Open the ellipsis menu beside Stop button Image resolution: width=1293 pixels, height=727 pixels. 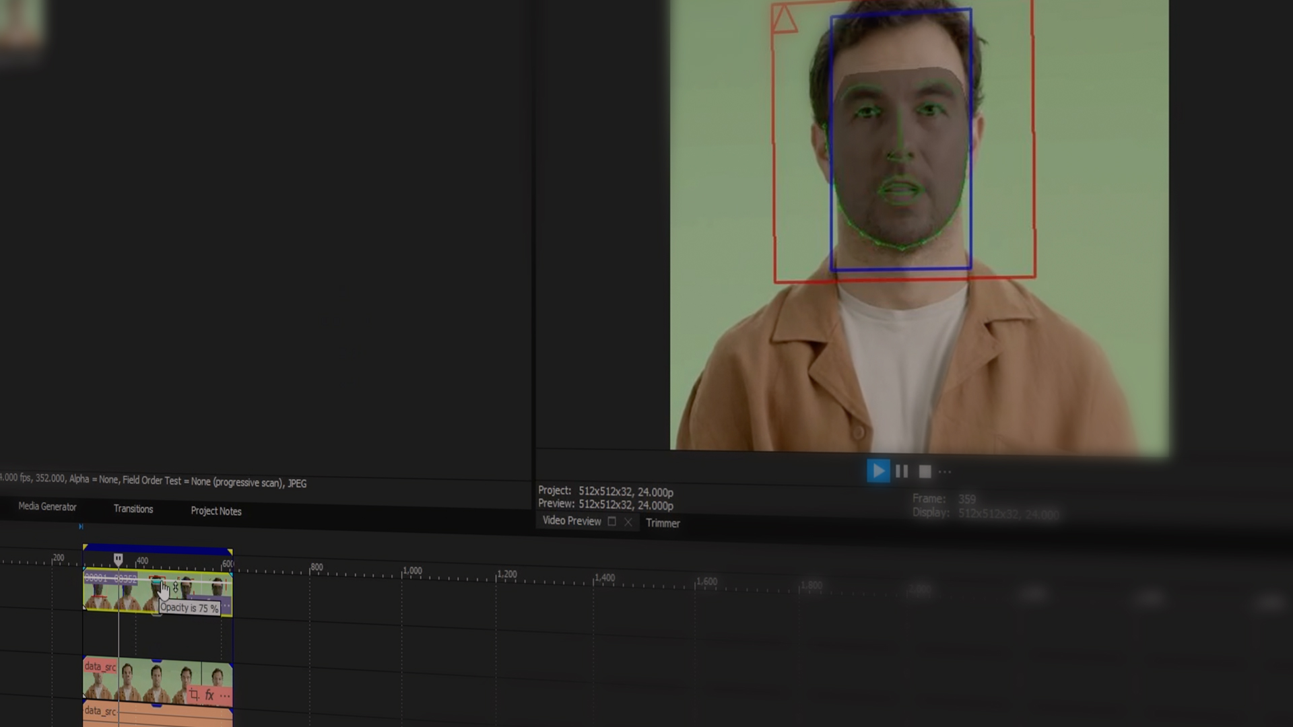tap(946, 472)
